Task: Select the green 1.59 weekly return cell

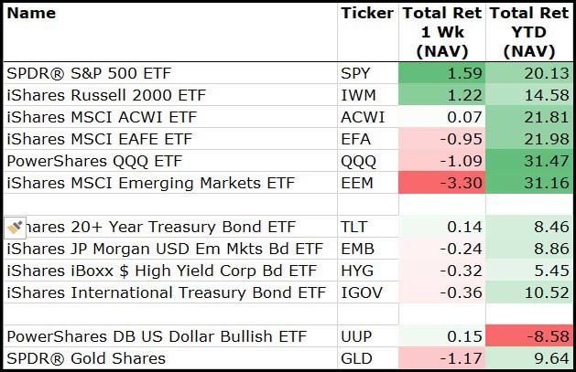Action: coord(442,73)
